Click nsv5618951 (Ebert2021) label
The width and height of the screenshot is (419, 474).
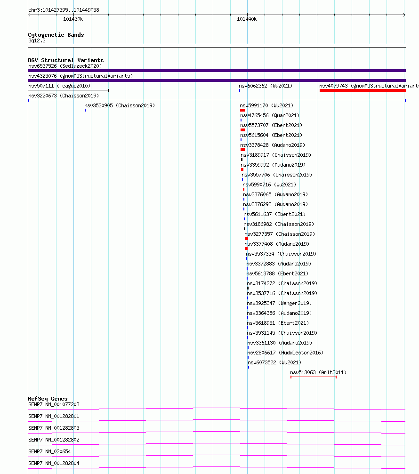[x=278, y=323]
